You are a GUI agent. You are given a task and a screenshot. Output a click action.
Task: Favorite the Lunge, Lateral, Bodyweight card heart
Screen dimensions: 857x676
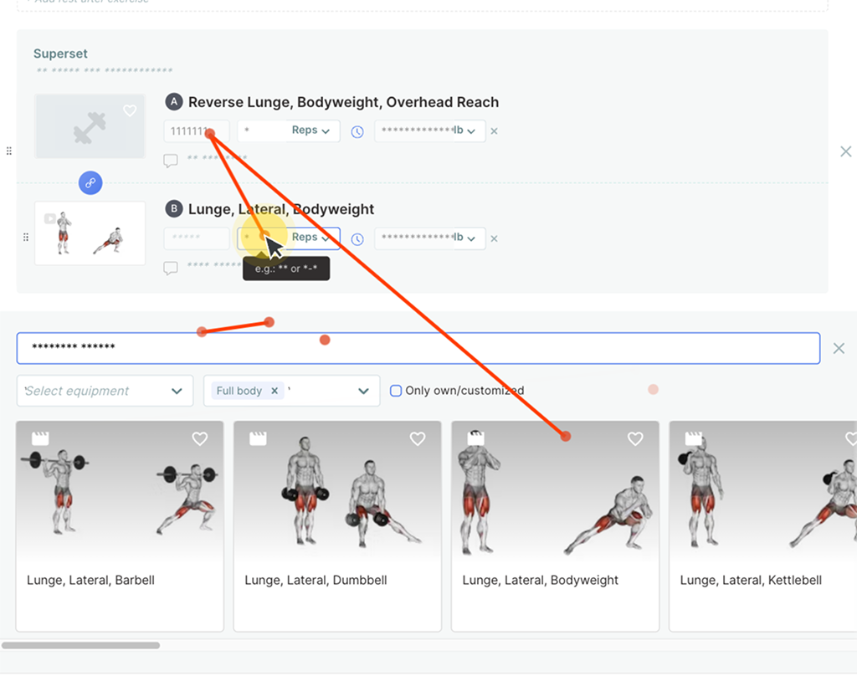tap(635, 439)
